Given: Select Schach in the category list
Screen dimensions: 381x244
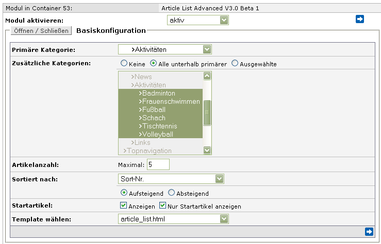Looking at the screenshot, I should pos(154,118).
